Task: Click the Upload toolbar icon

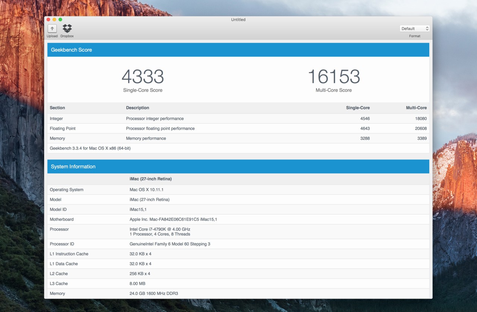Action: [x=52, y=29]
